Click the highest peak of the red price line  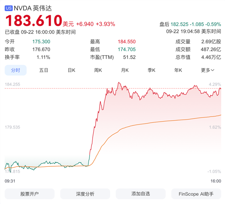pyautogui.click(x=119, y=82)
